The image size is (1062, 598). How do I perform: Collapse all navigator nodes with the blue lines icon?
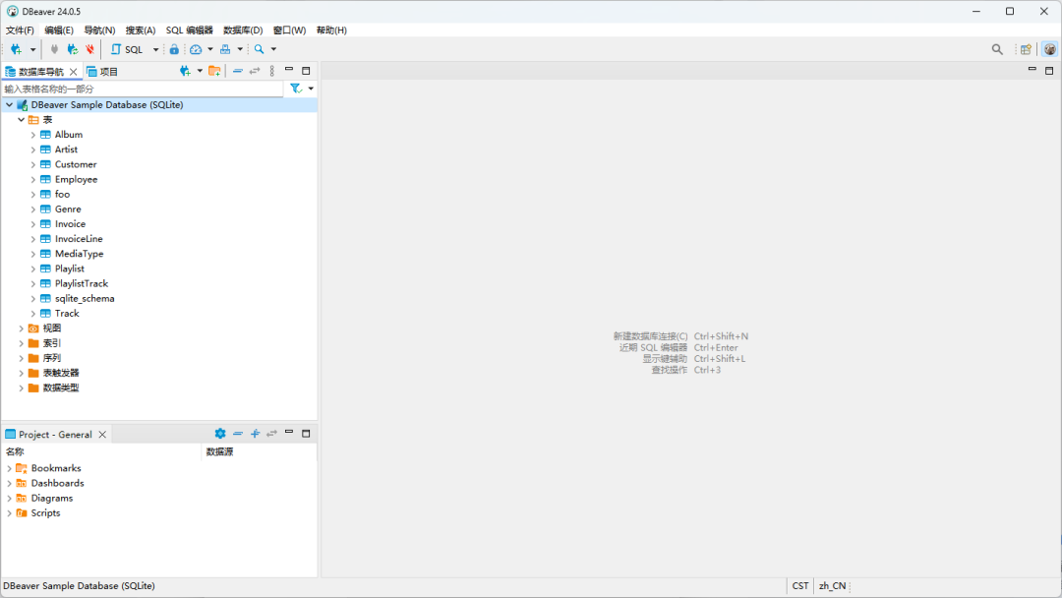[238, 71]
